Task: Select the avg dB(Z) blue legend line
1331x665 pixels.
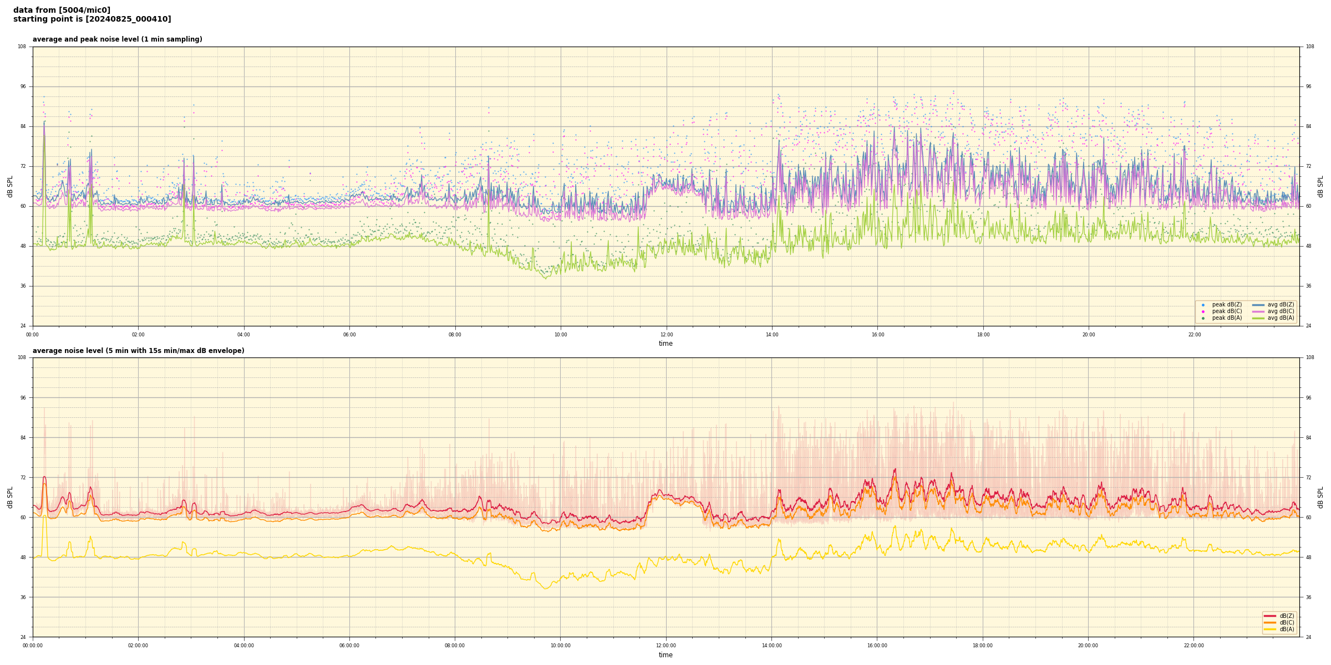Action: [1258, 305]
